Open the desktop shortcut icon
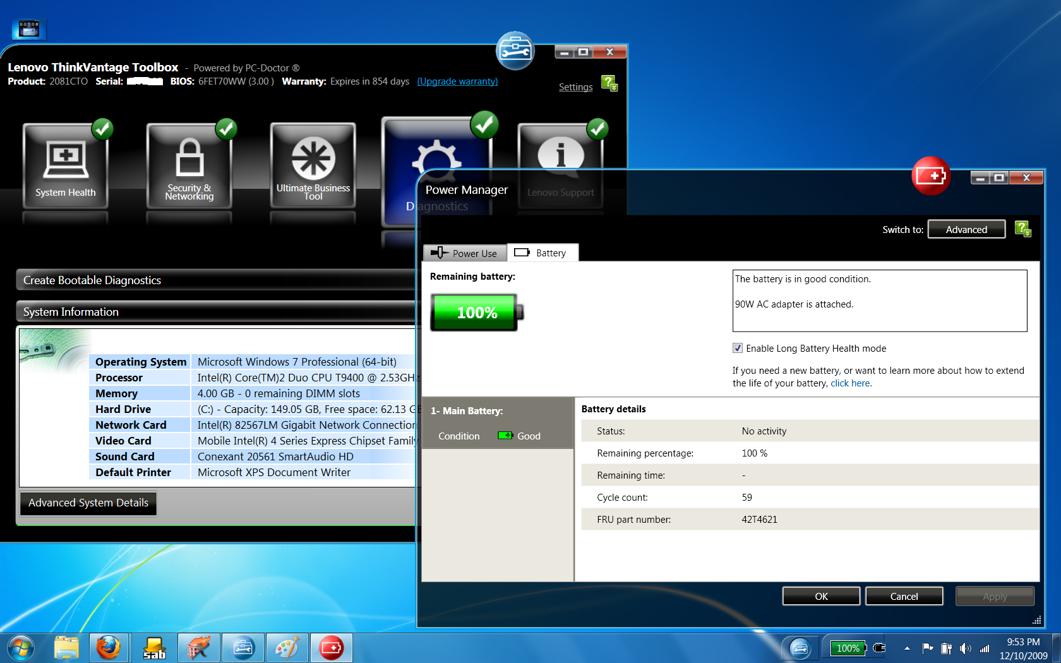Image resolution: width=1061 pixels, height=663 pixels. (28, 28)
